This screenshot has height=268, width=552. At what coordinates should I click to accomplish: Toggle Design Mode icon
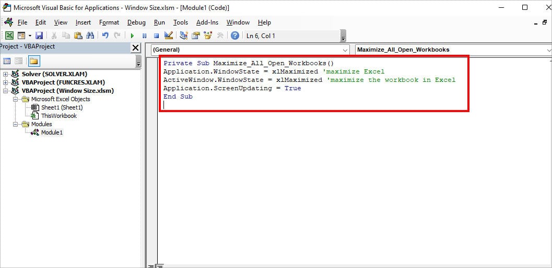(x=168, y=35)
